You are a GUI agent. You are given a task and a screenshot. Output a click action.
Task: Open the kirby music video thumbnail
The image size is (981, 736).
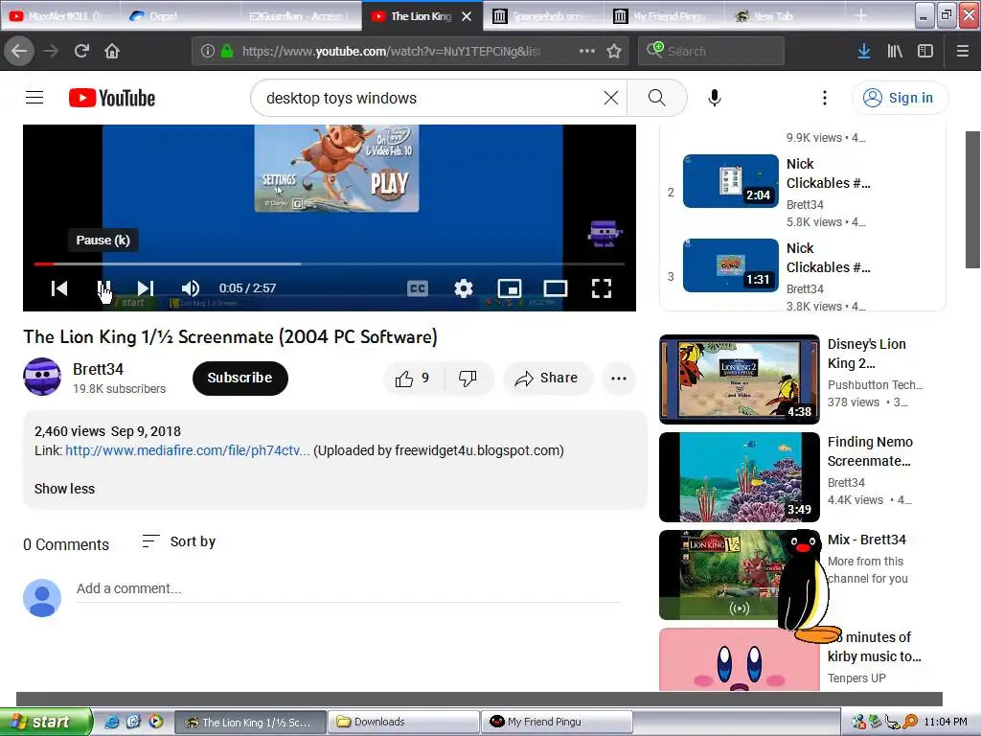[740, 659]
